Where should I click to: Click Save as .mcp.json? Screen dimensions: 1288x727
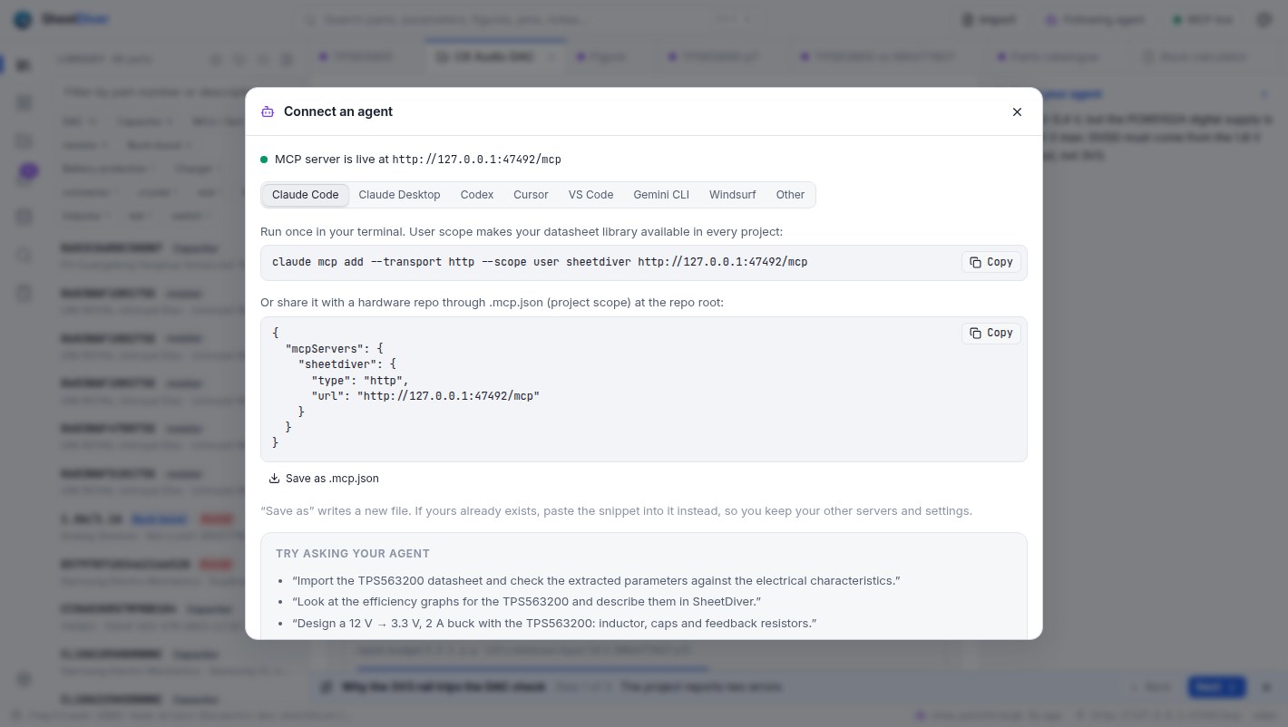coord(324,479)
